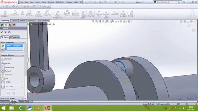Open Assembly Features tool
The width and height of the screenshot is (198, 111).
(67, 13)
